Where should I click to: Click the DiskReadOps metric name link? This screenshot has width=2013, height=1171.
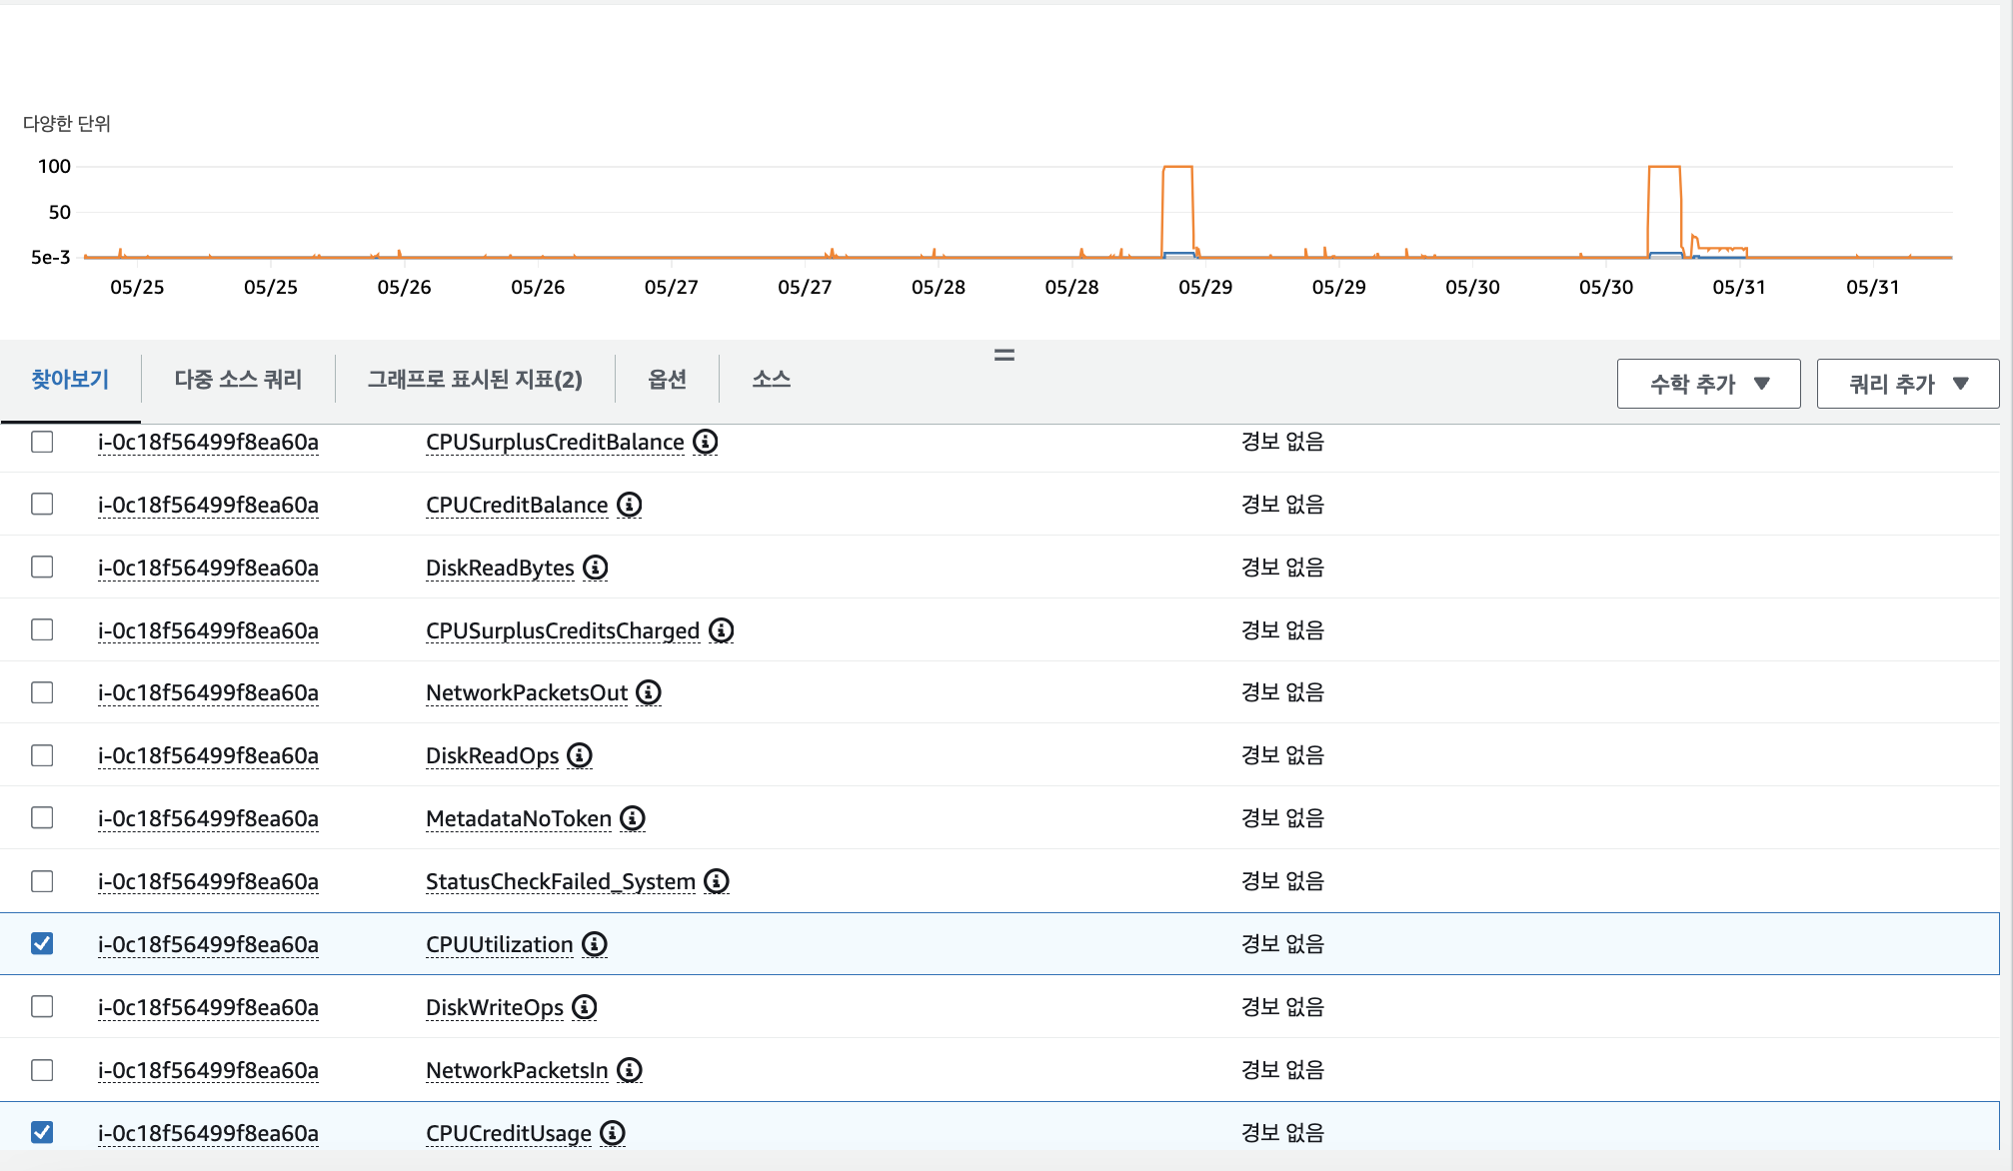coord(492,756)
